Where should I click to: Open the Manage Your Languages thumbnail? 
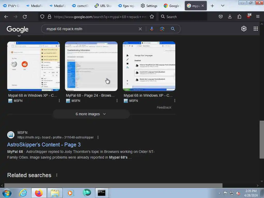149,66
